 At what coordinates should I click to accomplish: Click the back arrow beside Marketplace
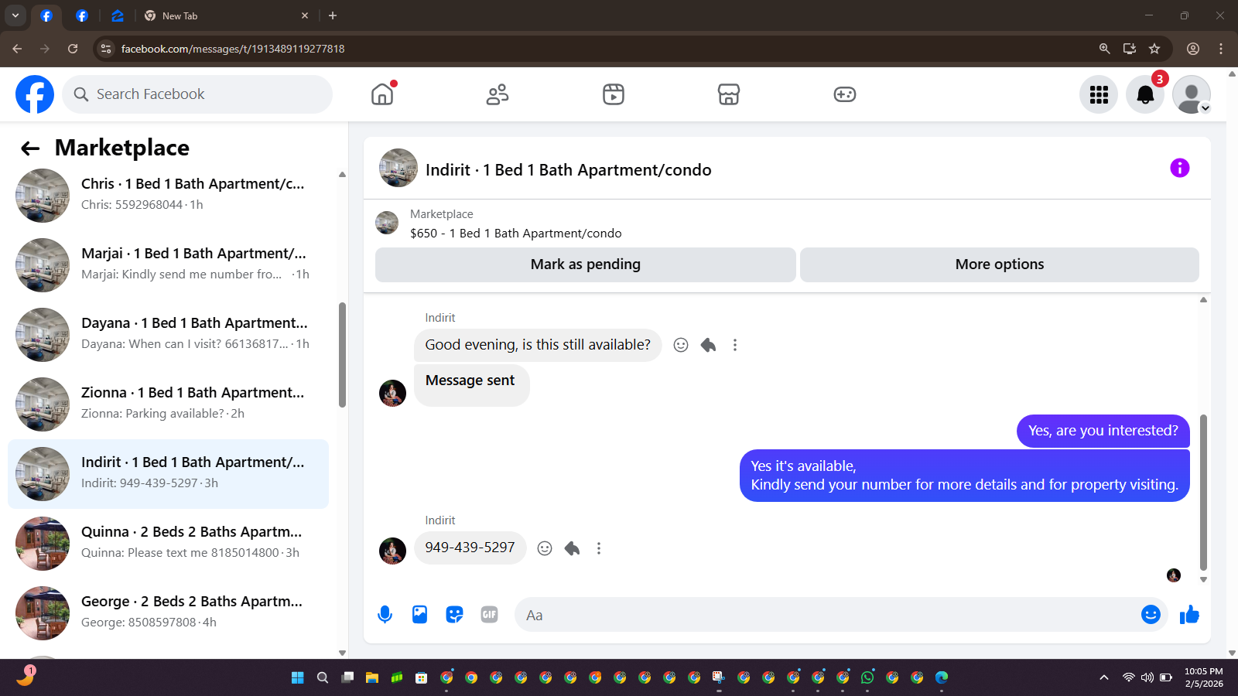click(30, 148)
